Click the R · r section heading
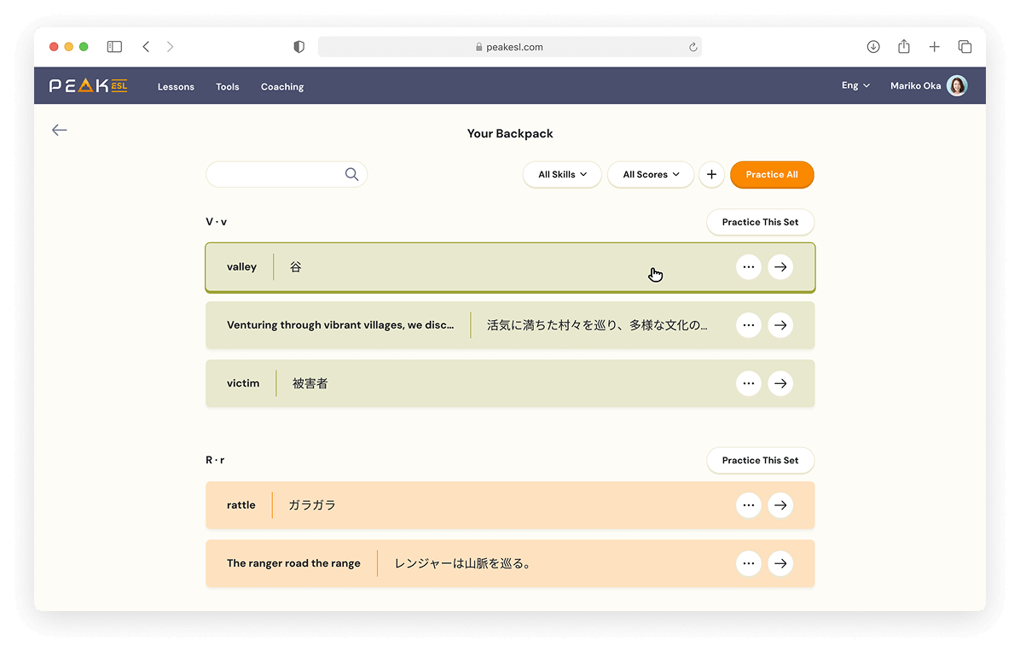This screenshot has width=1020, height=652. tap(215, 460)
